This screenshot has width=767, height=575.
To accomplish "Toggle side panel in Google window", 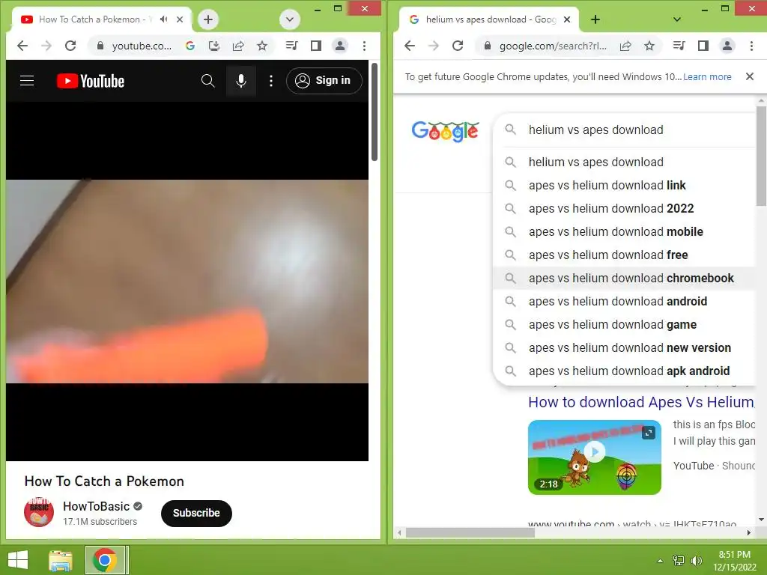I will pyautogui.click(x=703, y=46).
